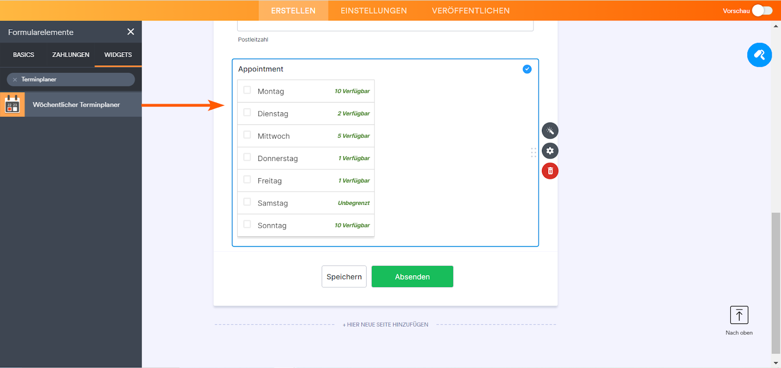Select the BASICS elements tab
This screenshot has width=781, height=368.
(x=23, y=55)
